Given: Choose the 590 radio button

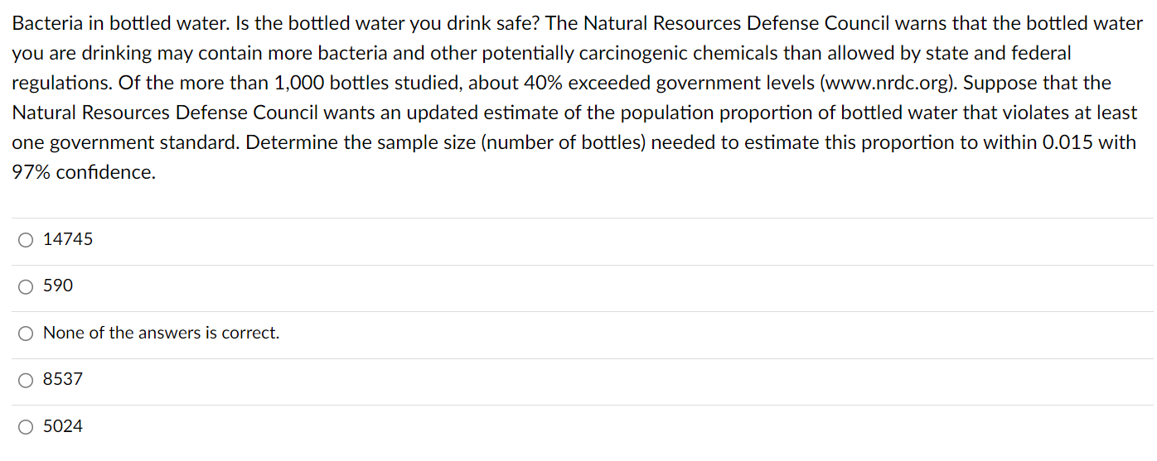Looking at the screenshot, I should point(27,286).
